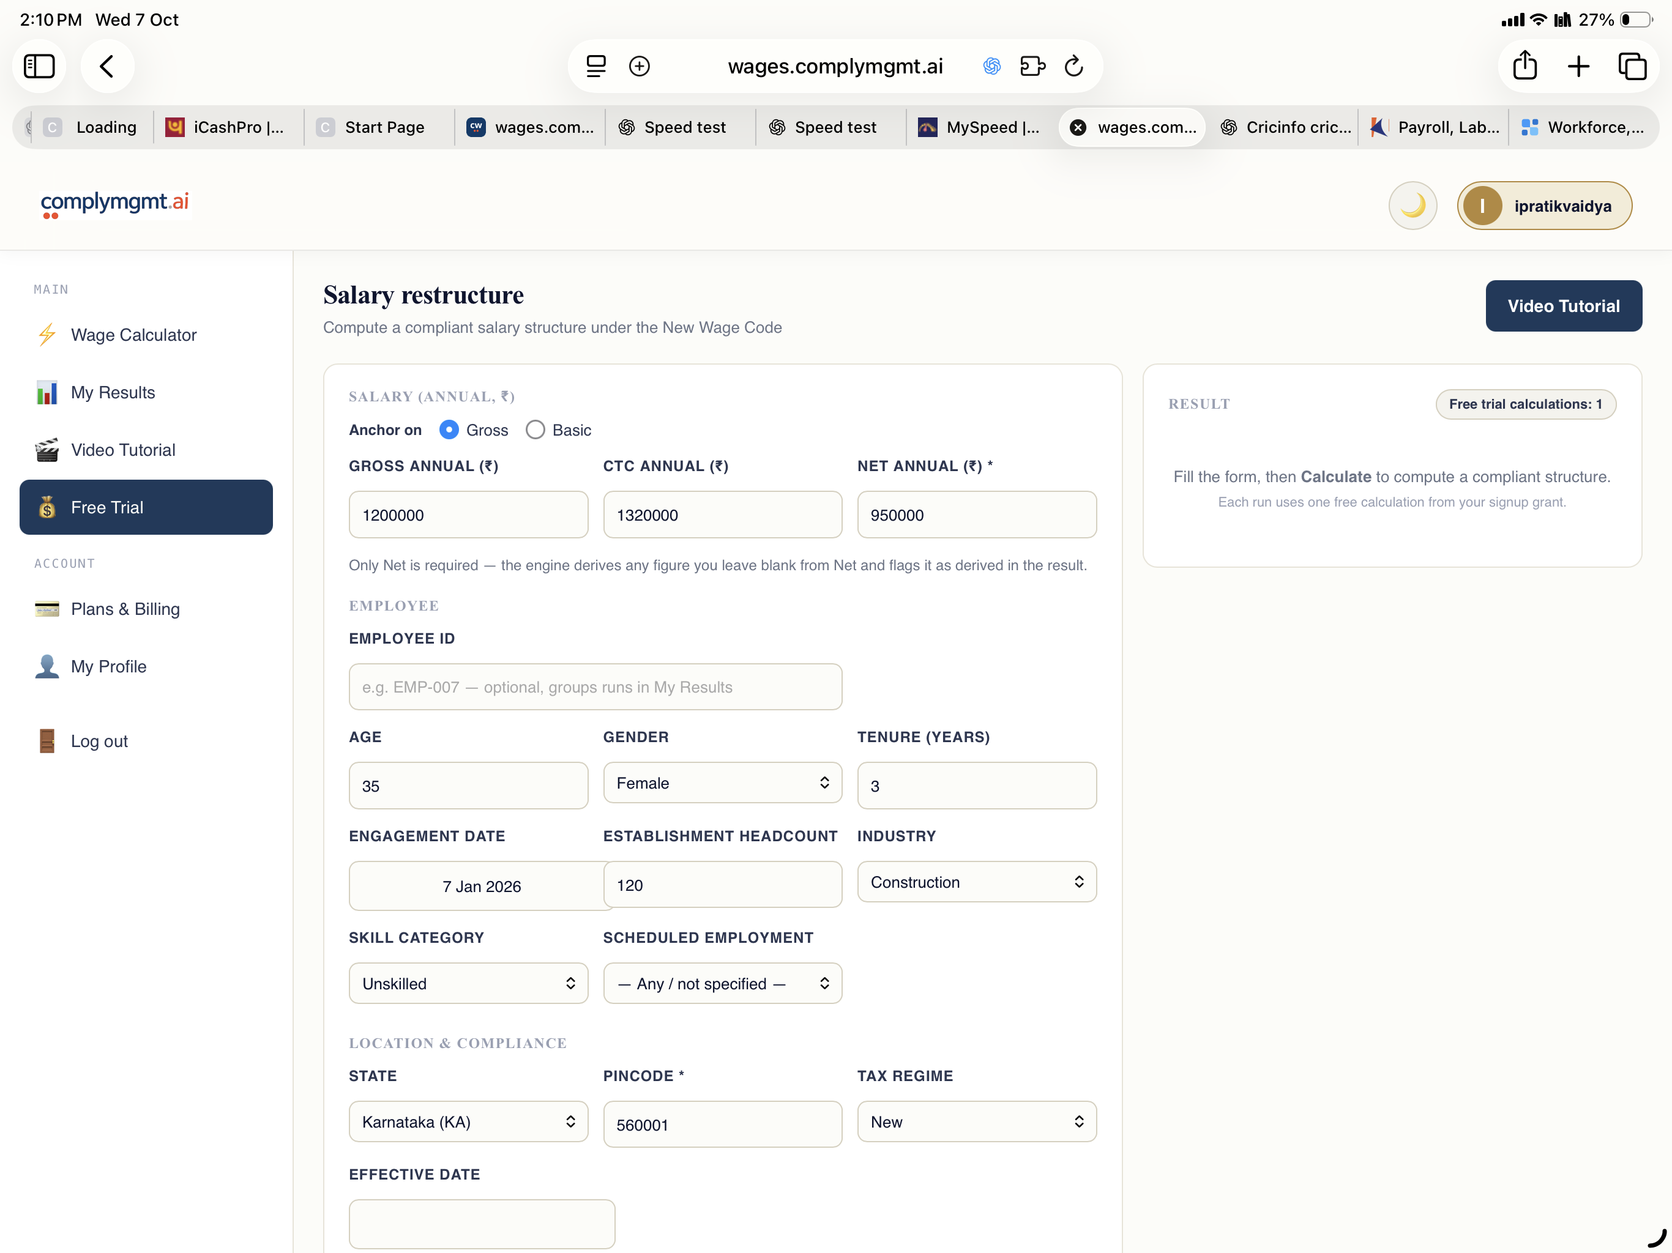This screenshot has height=1253, width=1672.
Task: Open the Skill Category dropdown
Action: tap(468, 983)
